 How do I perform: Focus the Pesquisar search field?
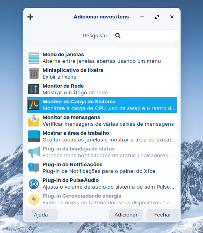pos(144,36)
